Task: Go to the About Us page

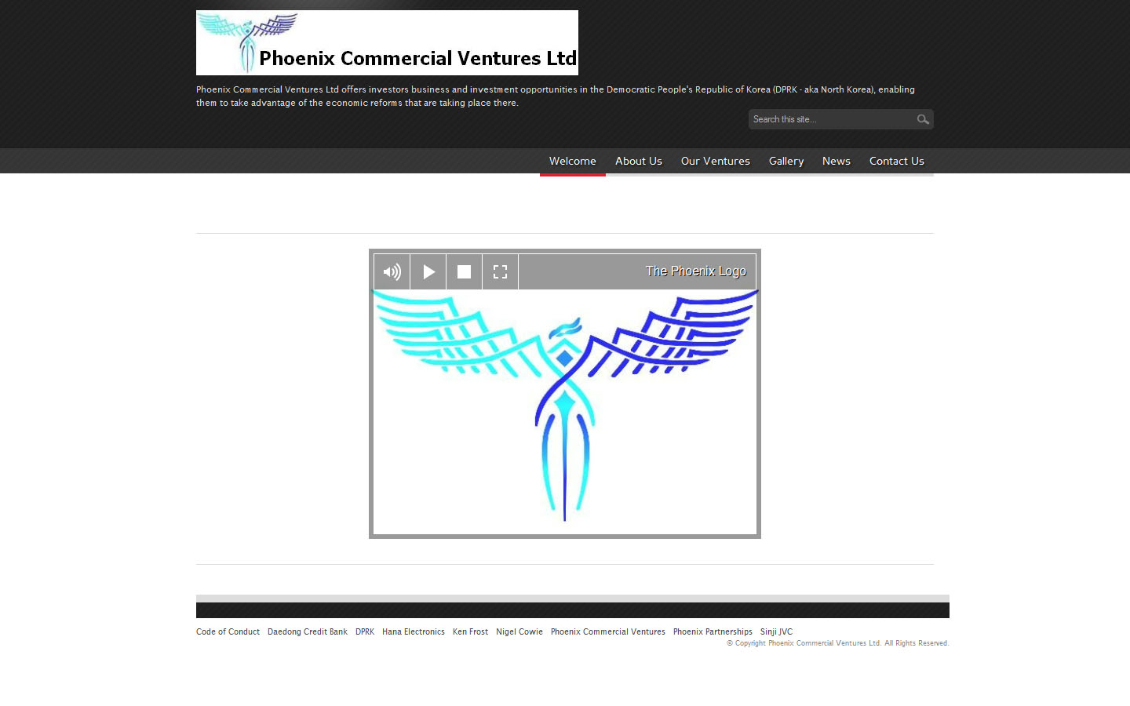Action: point(638,161)
